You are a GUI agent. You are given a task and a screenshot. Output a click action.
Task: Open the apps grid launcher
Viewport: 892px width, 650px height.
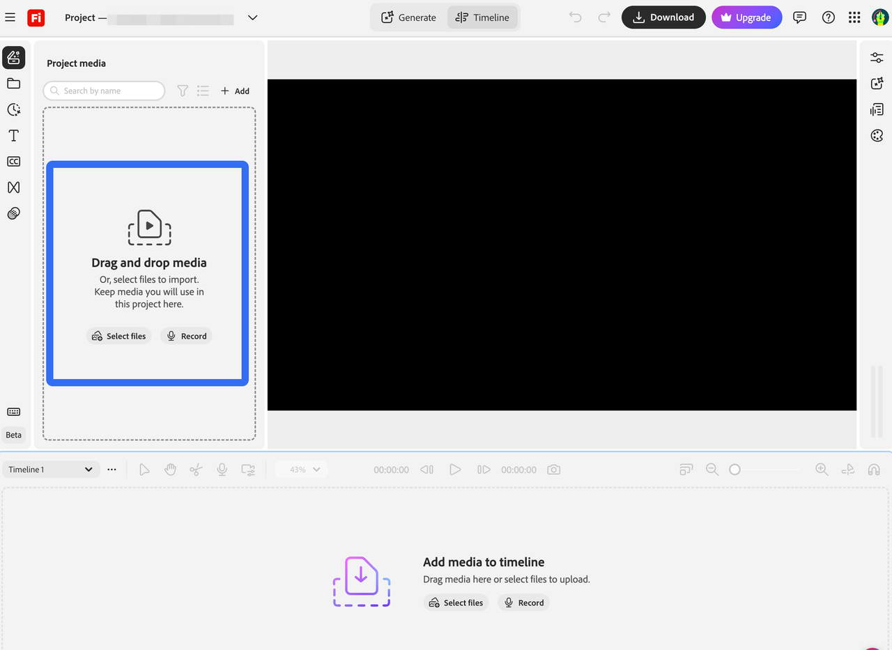click(x=854, y=17)
